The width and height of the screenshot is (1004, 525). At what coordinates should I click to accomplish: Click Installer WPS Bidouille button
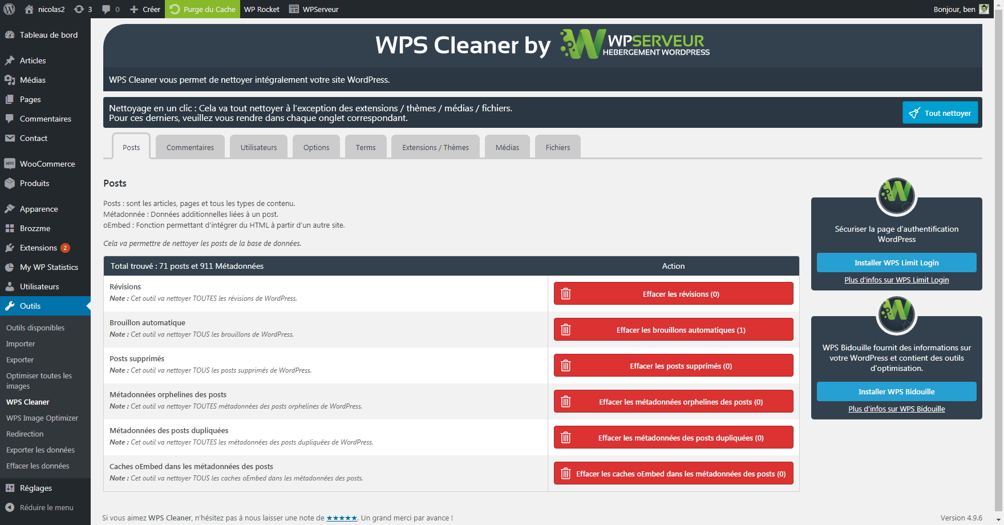[896, 391]
